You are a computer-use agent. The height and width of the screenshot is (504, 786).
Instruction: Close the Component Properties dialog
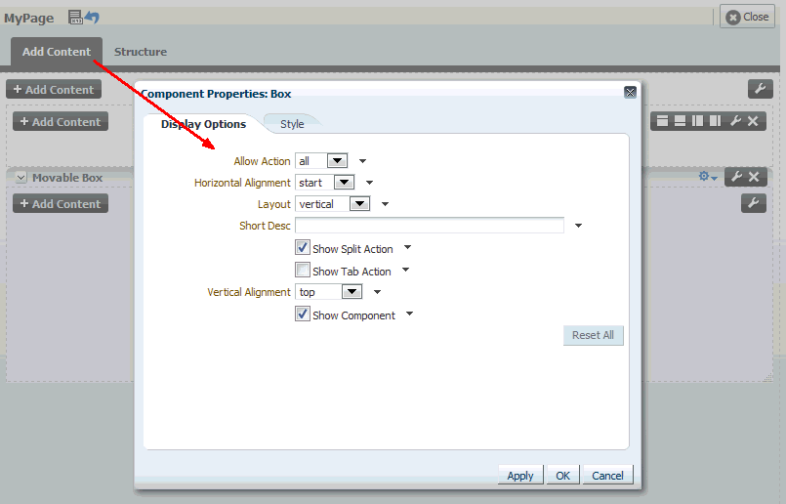[630, 92]
